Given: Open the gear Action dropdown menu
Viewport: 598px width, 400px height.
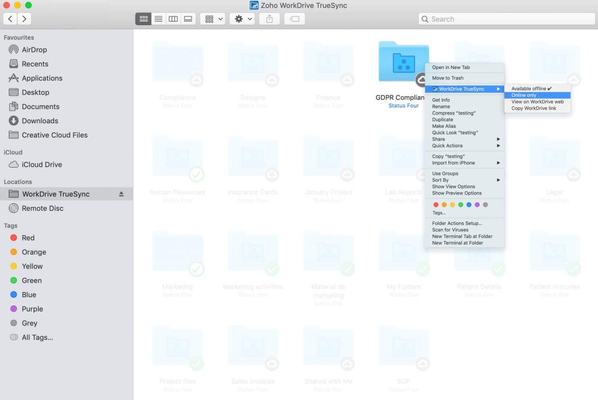Looking at the screenshot, I should 243,19.
